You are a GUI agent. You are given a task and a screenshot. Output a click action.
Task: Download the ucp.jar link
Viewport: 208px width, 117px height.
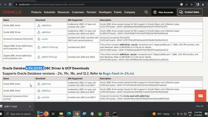[45, 39]
